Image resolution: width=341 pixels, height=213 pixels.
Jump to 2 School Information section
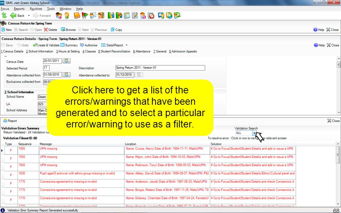(x=39, y=51)
